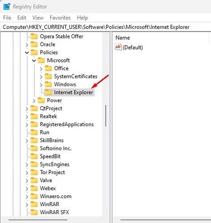This screenshot has width=211, height=223.
Task: Expand the Power key
Action: (x=34, y=101)
